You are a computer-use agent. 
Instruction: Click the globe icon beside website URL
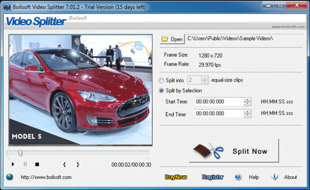(10, 177)
